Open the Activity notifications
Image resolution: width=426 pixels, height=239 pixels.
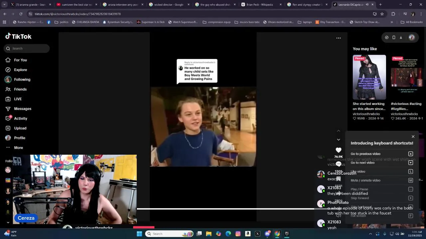pos(20,119)
